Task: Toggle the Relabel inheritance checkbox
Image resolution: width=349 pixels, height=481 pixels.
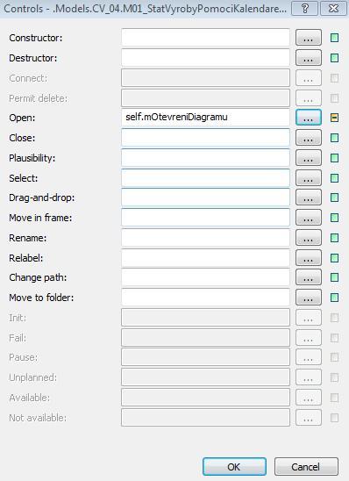Action: [x=335, y=258]
